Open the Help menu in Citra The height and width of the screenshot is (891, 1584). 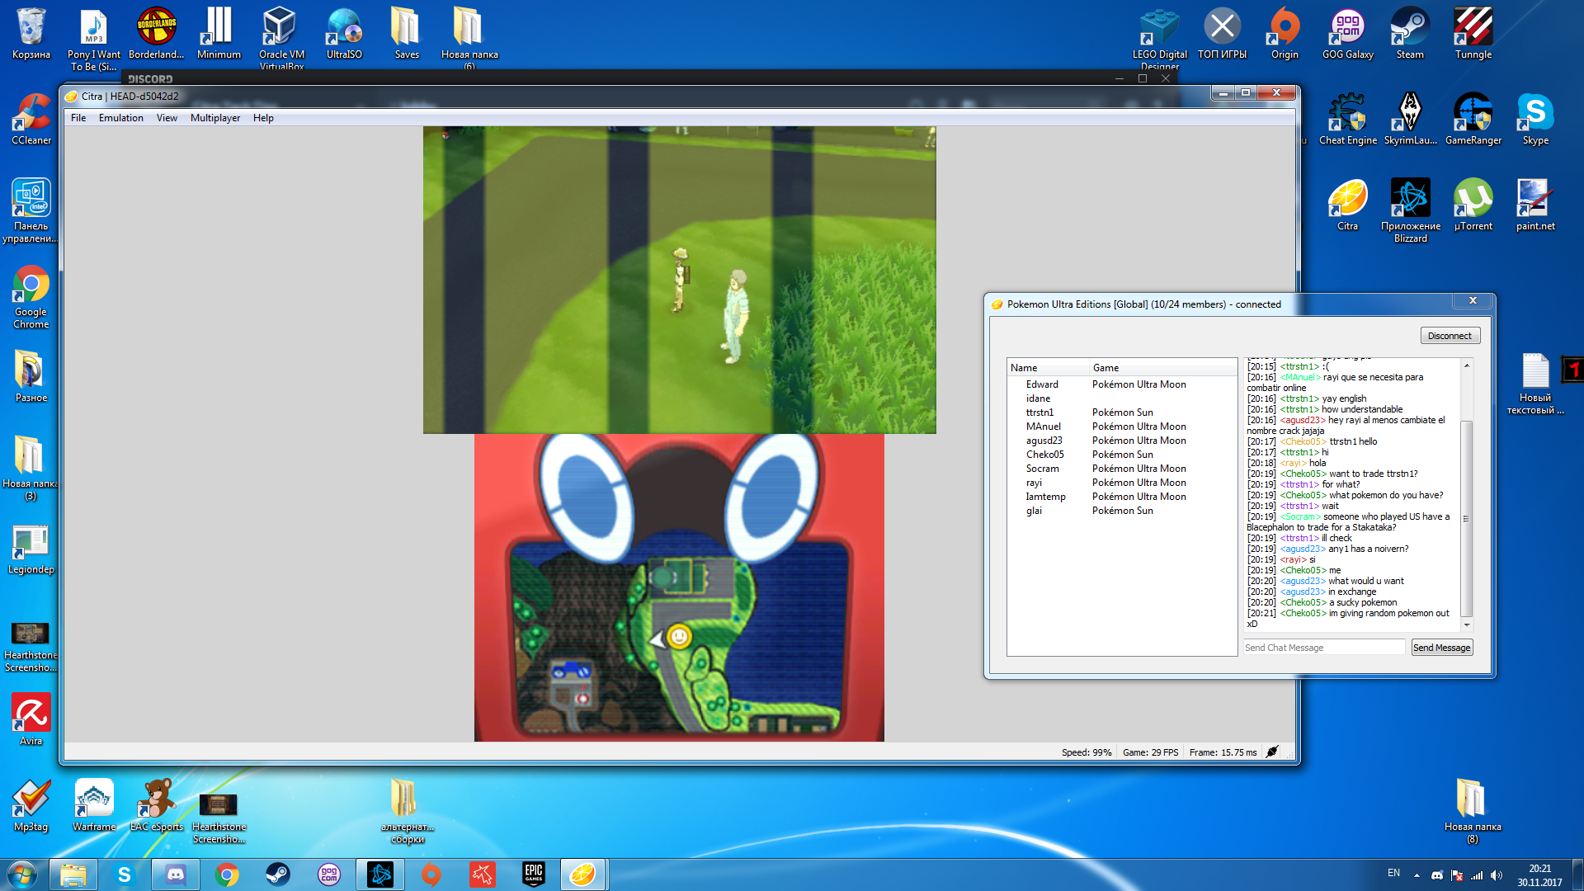(x=263, y=118)
